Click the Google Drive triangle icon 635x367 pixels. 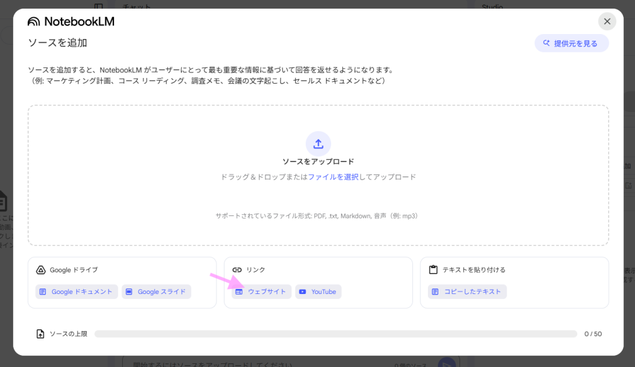point(41,270)
